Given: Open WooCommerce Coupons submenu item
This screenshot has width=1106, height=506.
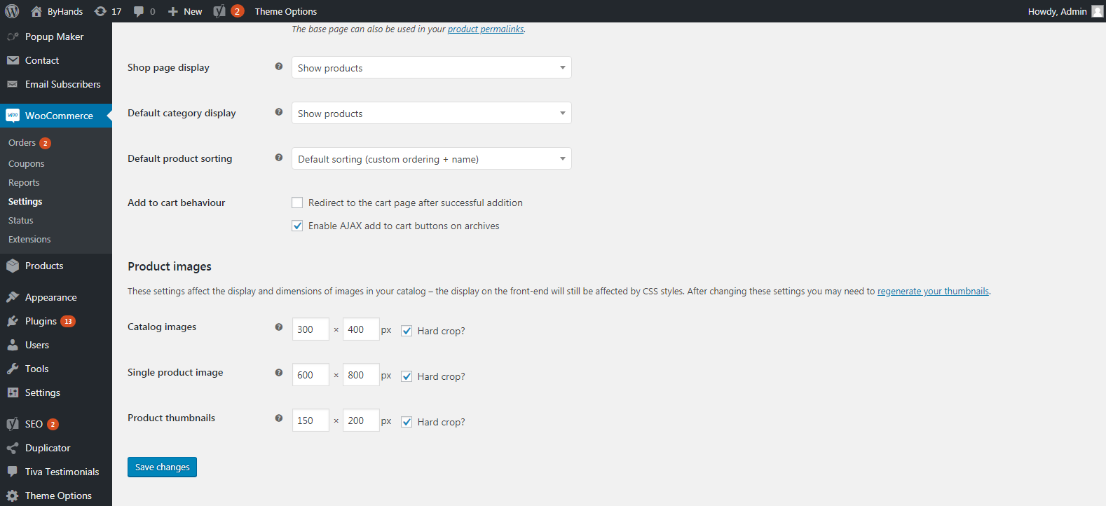Looking at the screenshot, I should 26,163.
